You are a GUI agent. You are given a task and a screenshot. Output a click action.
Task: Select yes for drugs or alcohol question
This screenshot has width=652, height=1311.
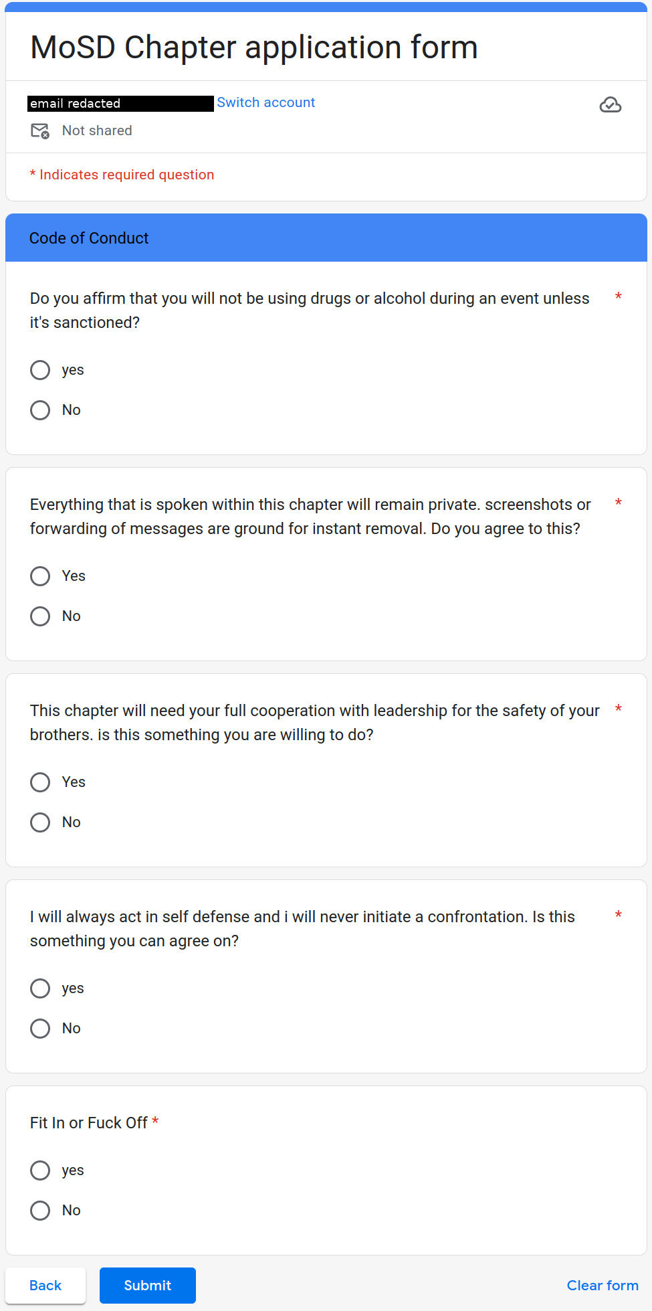tap(40, 370)
